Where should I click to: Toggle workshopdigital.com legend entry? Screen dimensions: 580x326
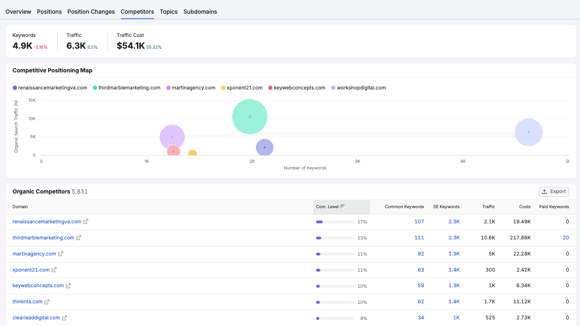(x=358, y=88)
